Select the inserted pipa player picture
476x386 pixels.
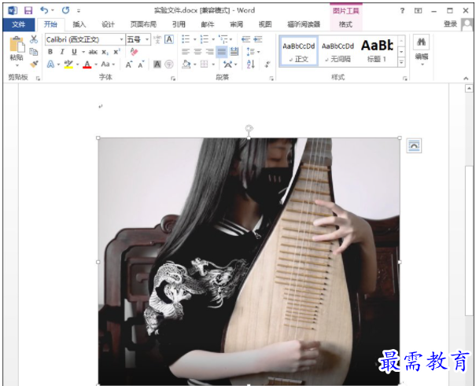coord(249,261)
